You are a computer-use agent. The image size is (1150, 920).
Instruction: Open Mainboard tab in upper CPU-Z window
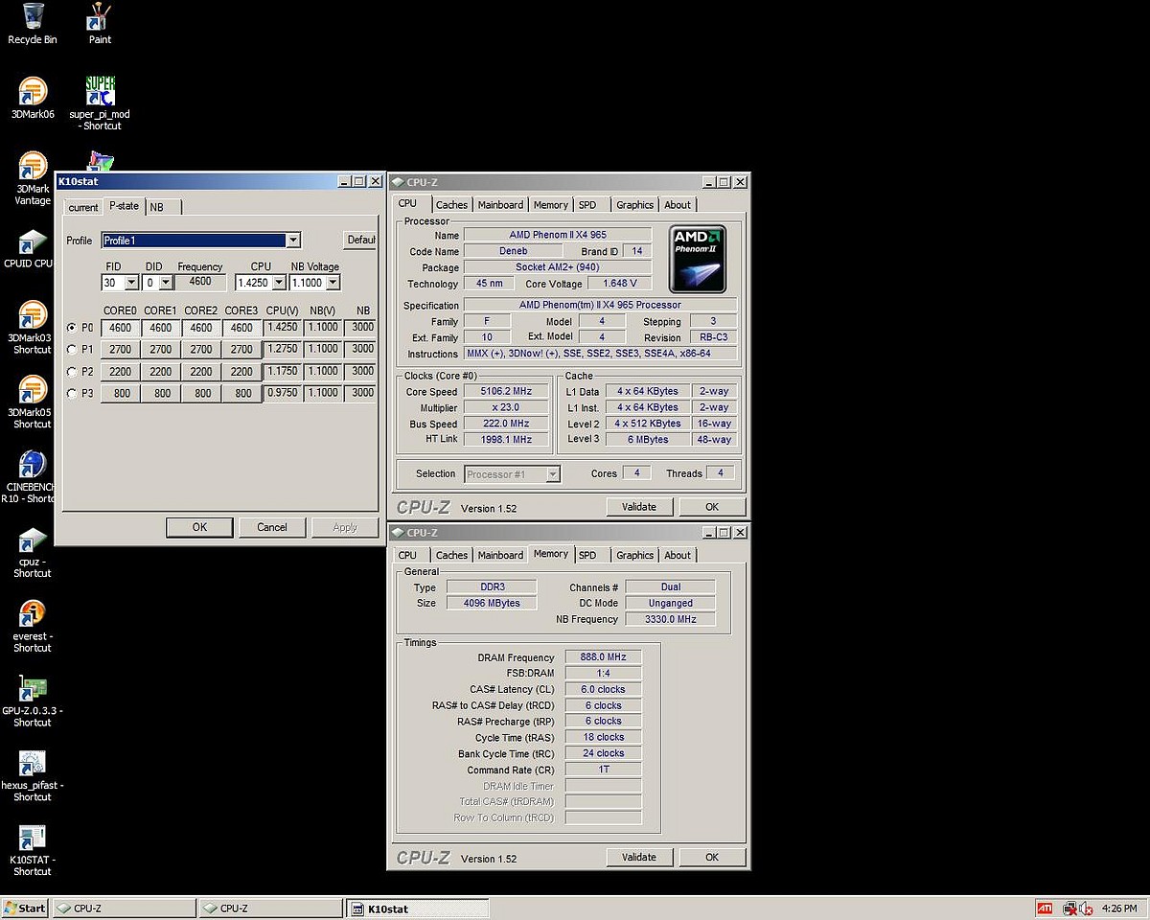click(x=501, y=205)
